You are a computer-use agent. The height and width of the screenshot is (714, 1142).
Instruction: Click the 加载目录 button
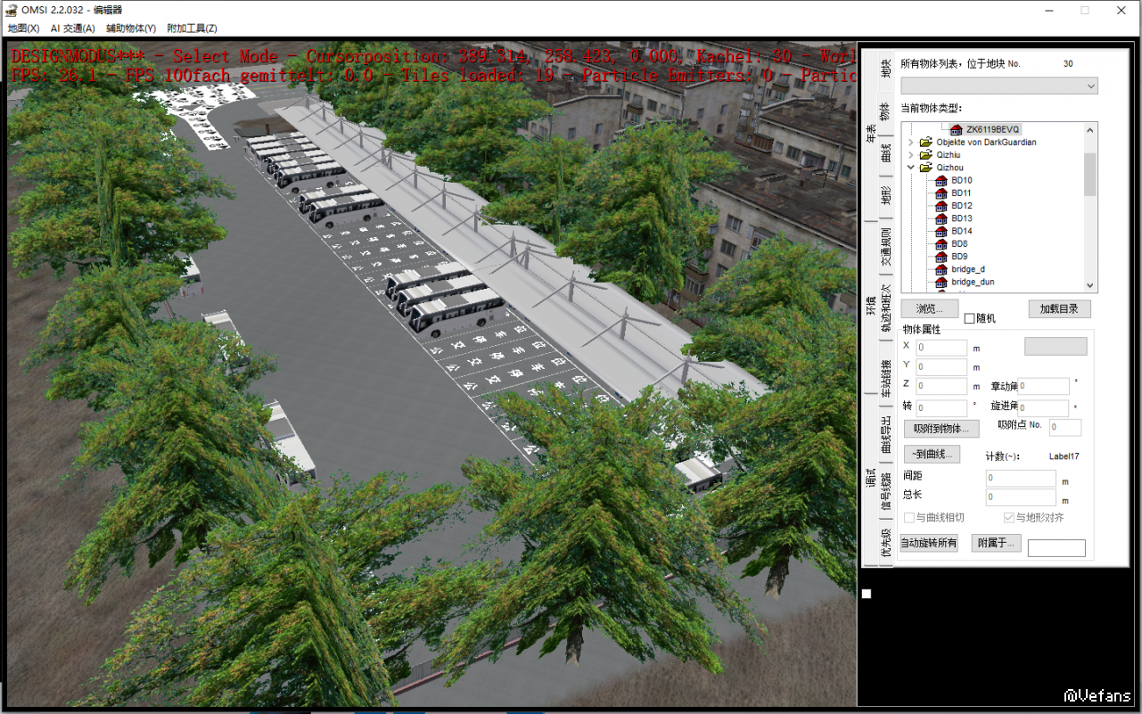tap(1059, 309)
